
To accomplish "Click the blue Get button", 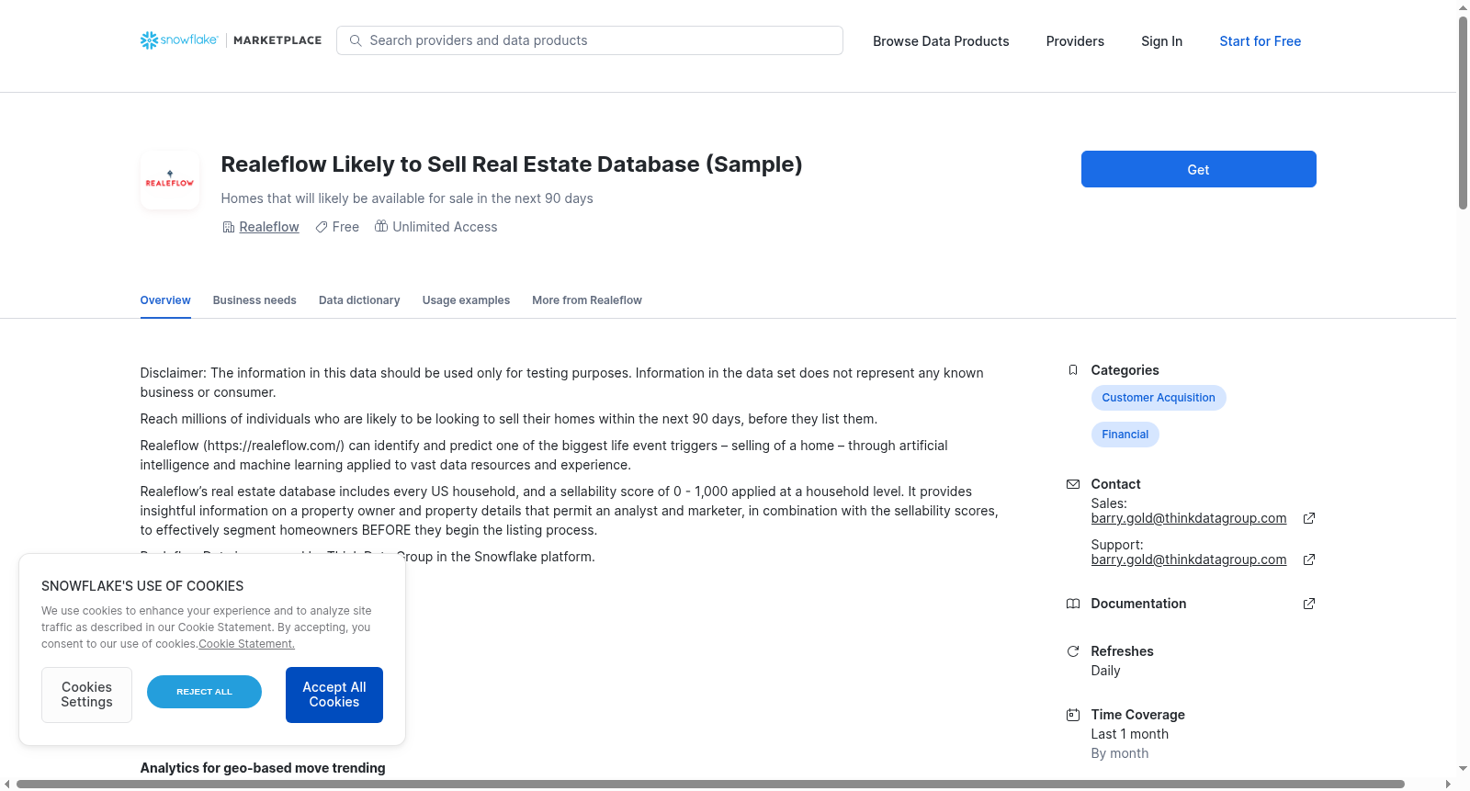I will point(1198,169).
